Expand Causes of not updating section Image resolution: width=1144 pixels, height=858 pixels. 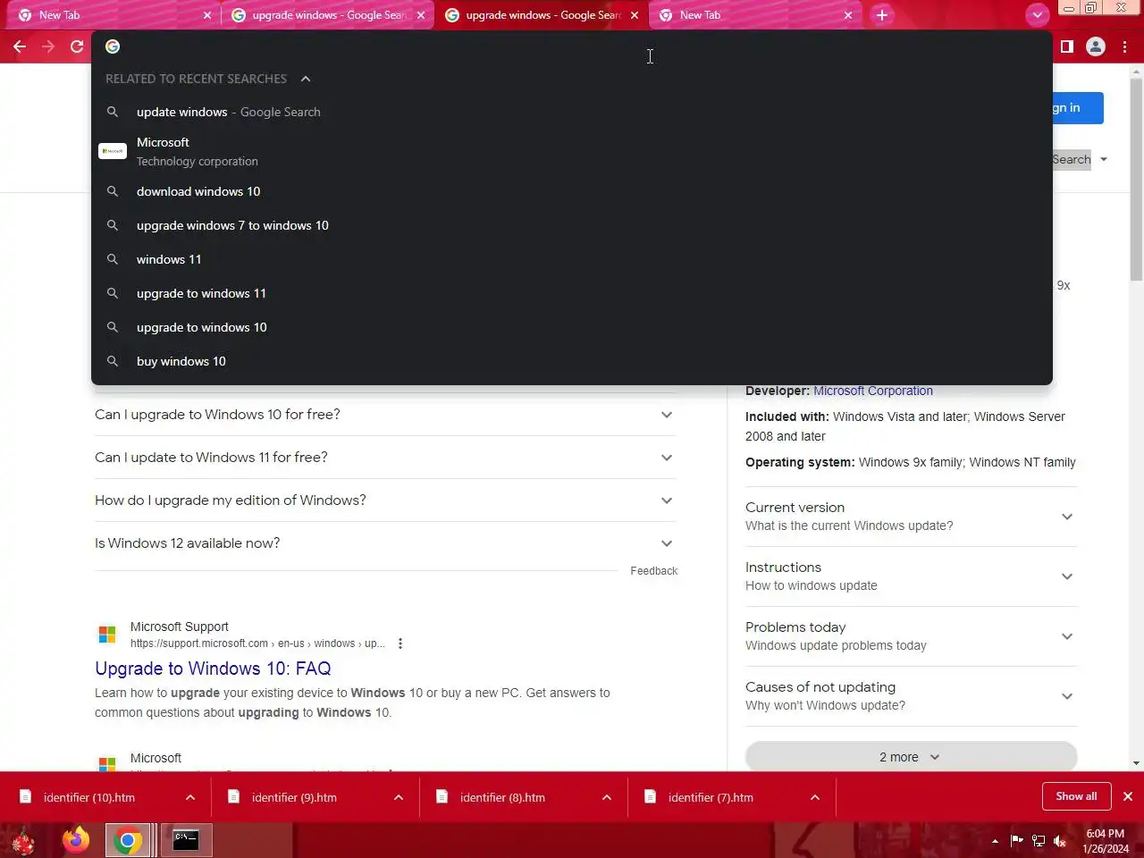pos(911,696)
